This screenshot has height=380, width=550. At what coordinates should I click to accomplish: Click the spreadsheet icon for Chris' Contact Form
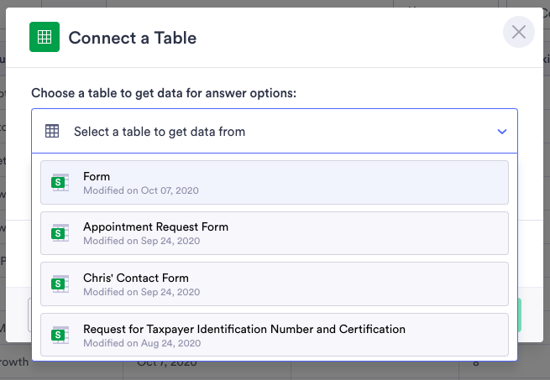(x=60, y=284)
